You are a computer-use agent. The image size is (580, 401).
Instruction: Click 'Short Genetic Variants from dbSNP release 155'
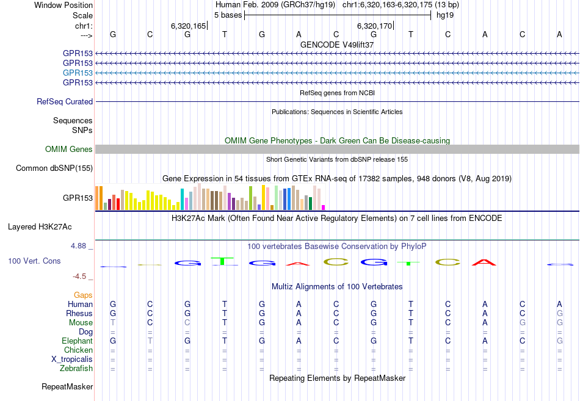coord(337,159)
